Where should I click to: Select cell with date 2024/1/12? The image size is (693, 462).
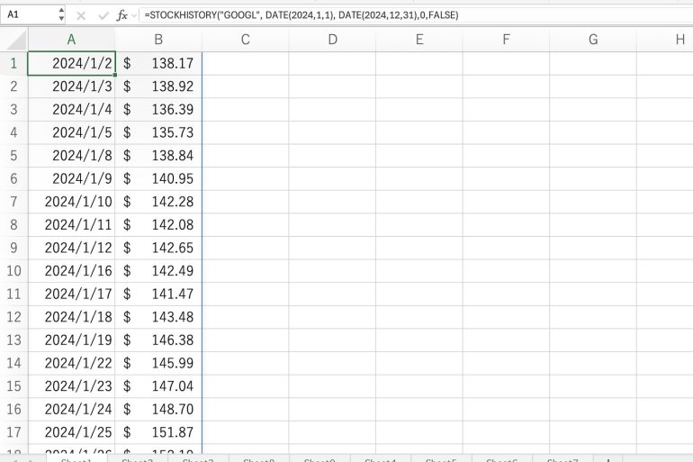point(71,248)
